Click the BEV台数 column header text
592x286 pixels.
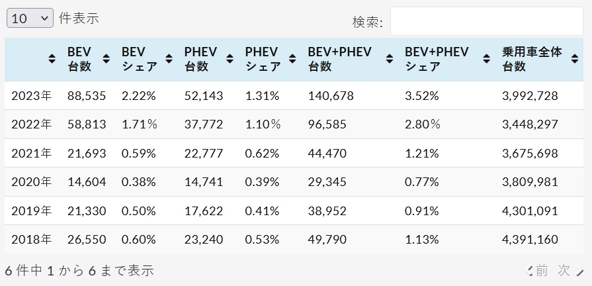coord(79,60)
